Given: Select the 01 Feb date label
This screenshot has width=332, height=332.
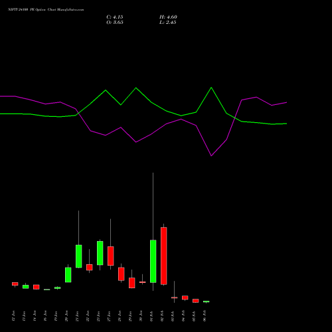Looking at the screenshot, I should pos(151,316).
